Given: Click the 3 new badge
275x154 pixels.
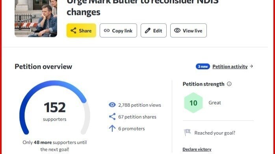Looking at the screenshot, I should click(x=203, y=66).
